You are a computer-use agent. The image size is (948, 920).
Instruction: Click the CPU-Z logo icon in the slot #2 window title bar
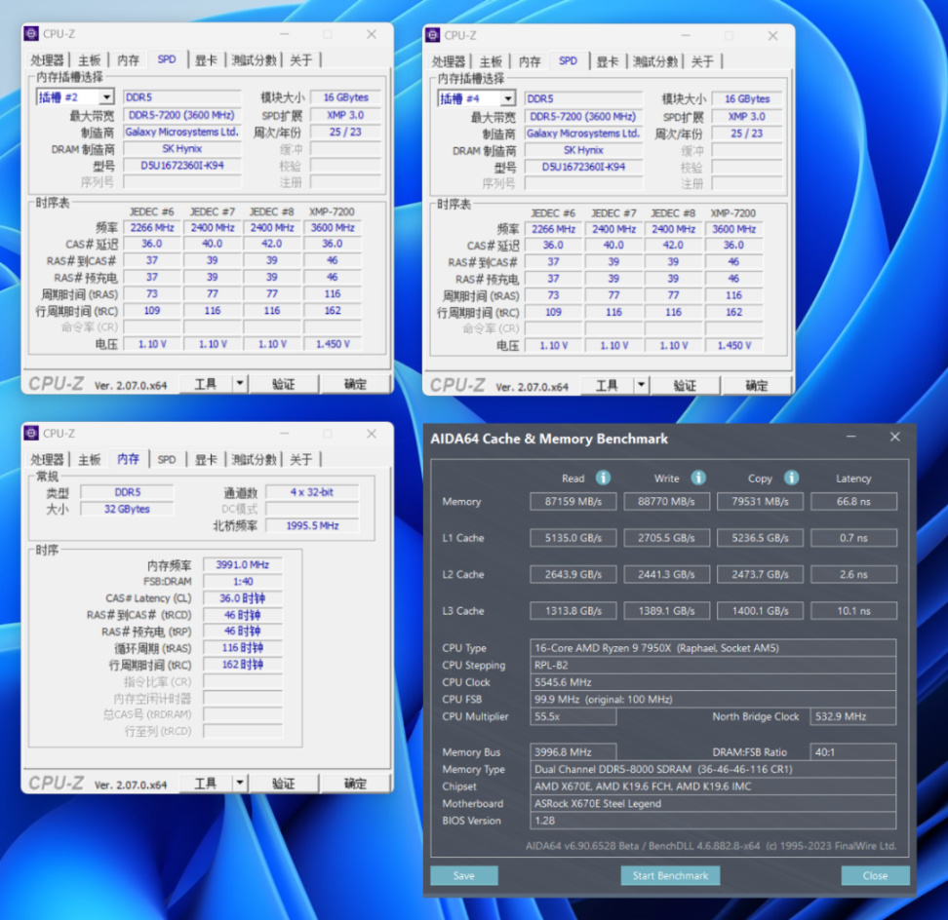click(x=31, y=34)
